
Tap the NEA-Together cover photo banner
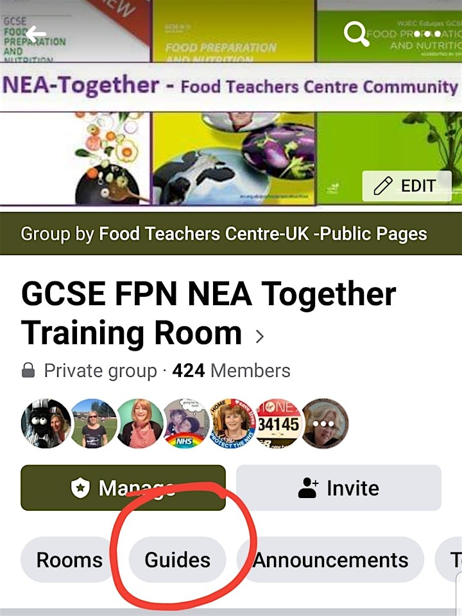point(231,102)
